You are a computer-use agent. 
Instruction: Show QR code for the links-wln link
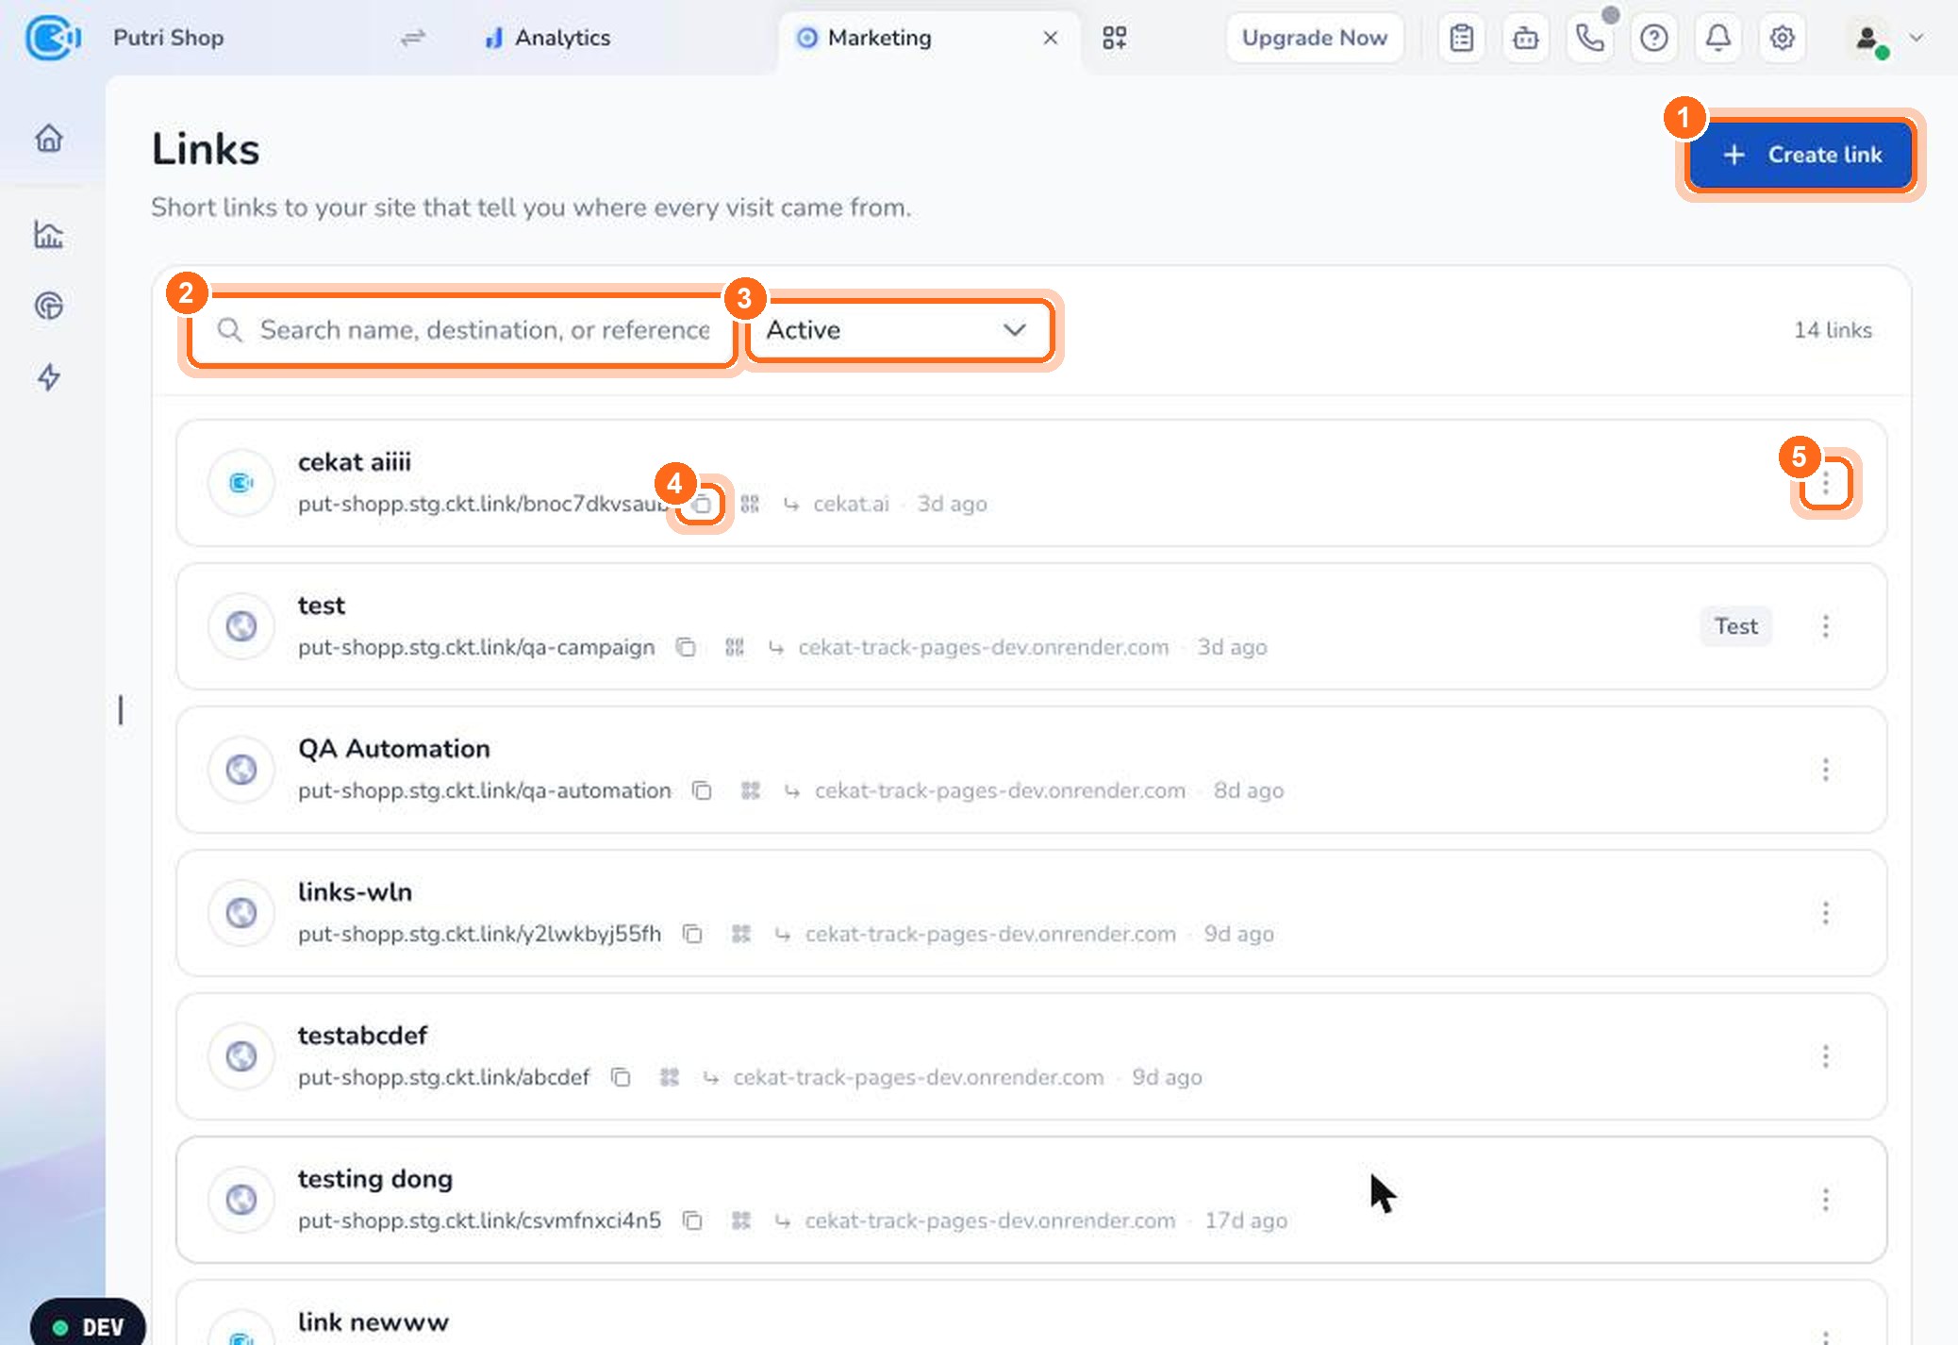click(x=741, y=934)
